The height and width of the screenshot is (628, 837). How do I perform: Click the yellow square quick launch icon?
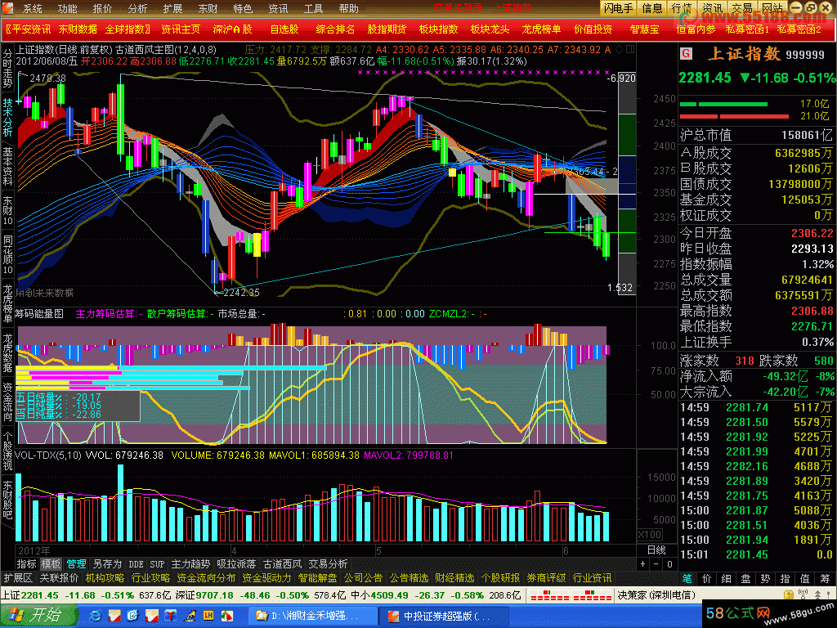coord(208,616)
